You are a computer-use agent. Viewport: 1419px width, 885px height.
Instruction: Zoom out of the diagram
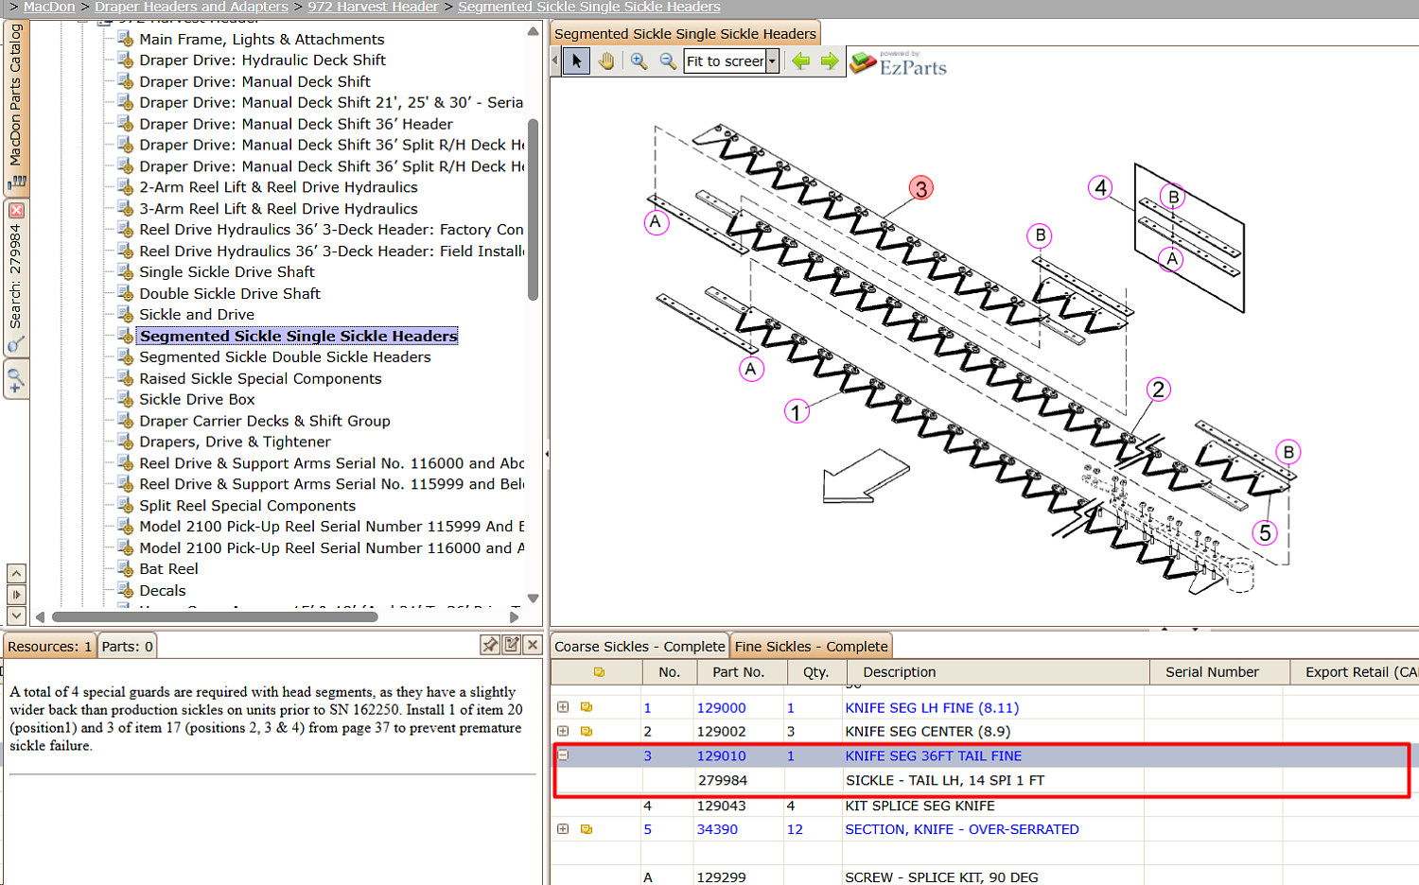668,61
